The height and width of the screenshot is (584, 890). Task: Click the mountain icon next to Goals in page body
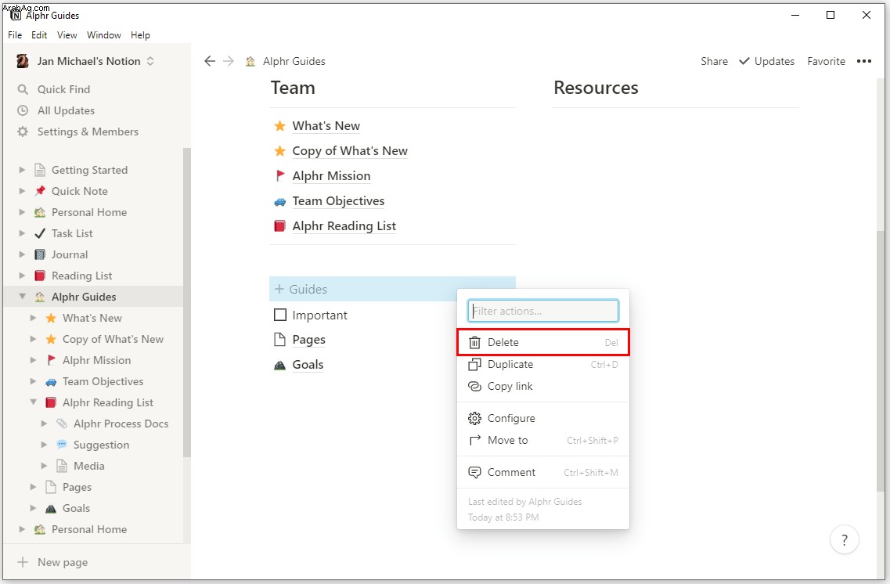[279, 365]
